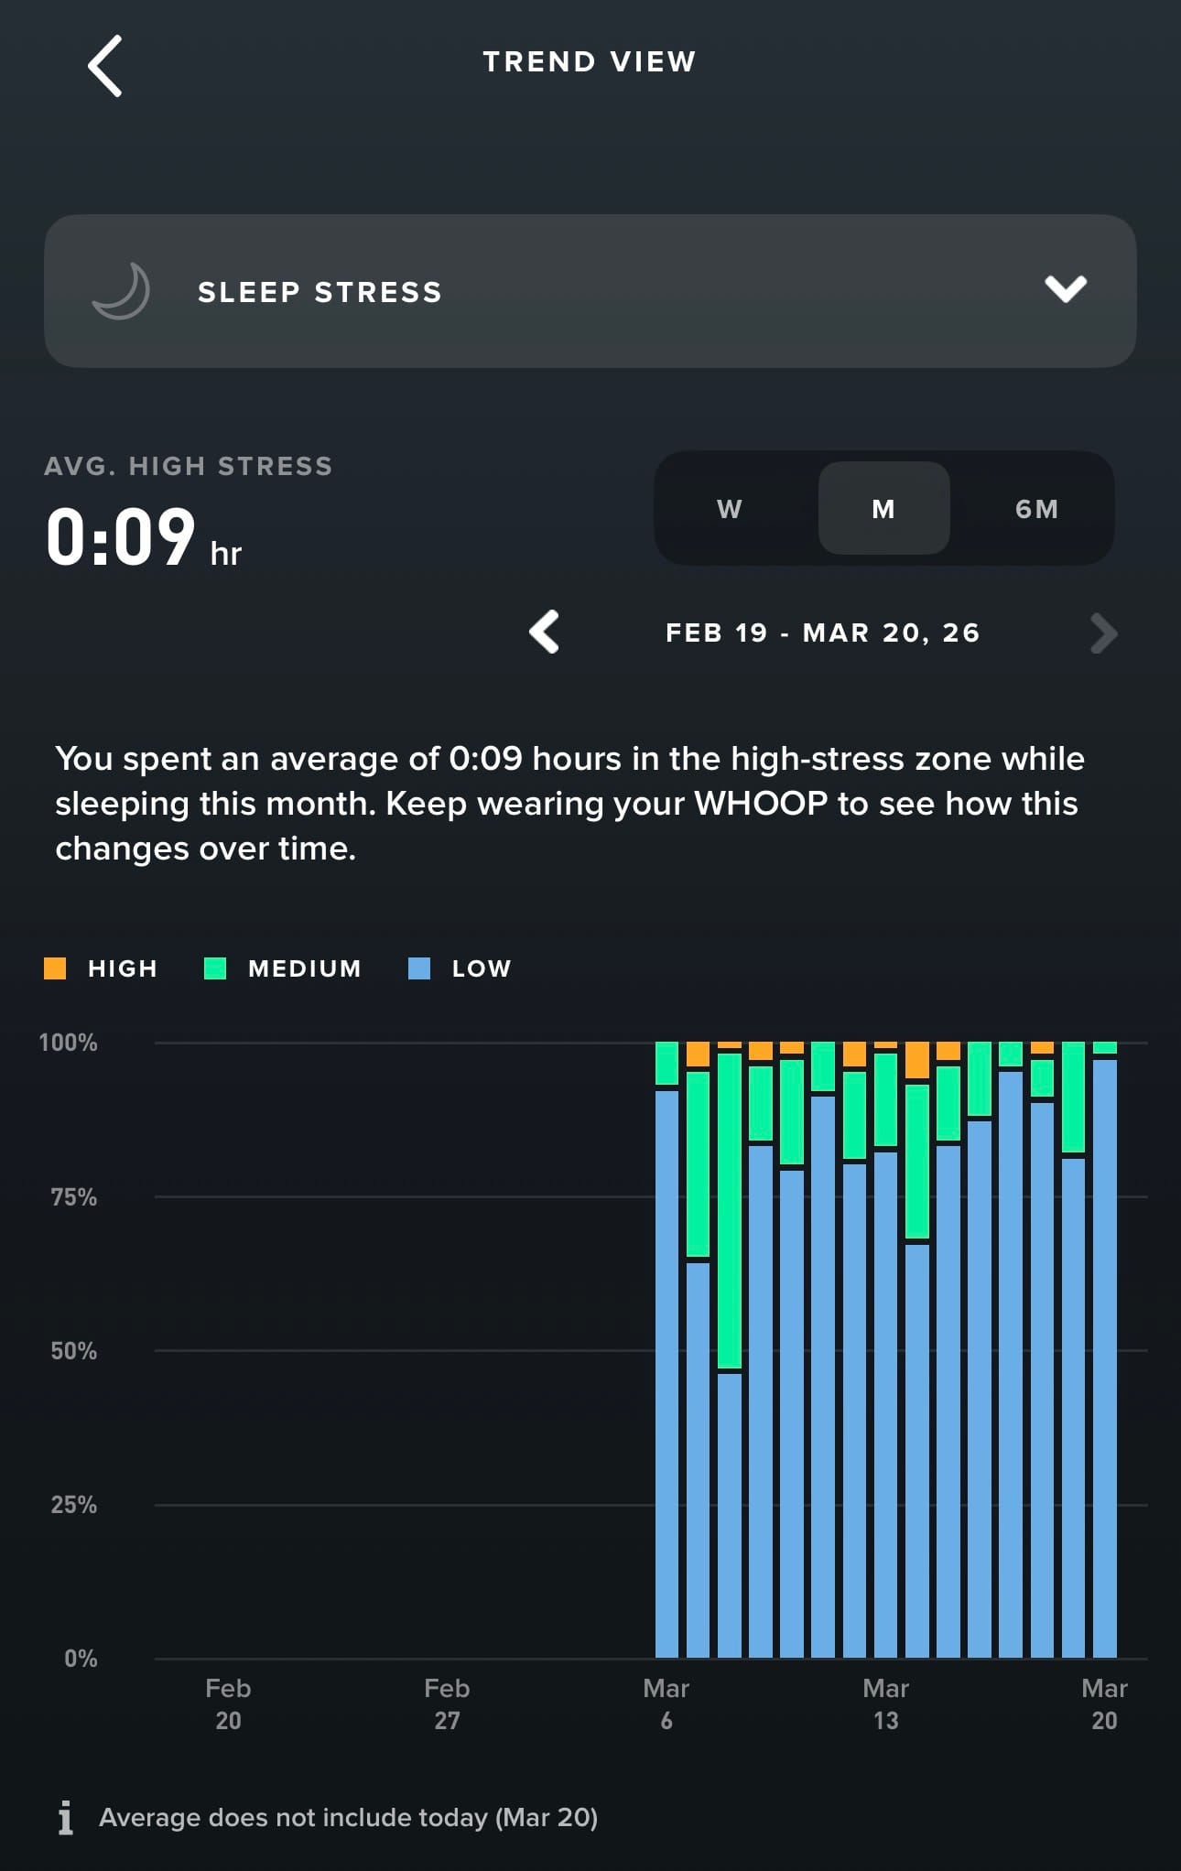
Task: Expand the Sleep Stress dropdown chevron
Action: 1066,289
